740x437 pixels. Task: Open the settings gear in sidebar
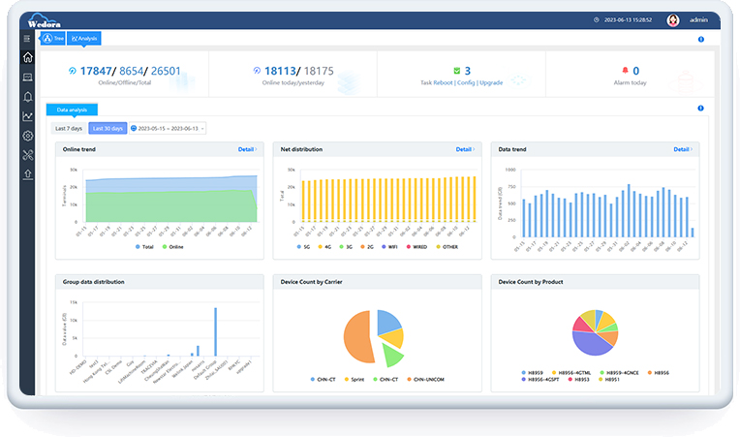coord(27,136)
